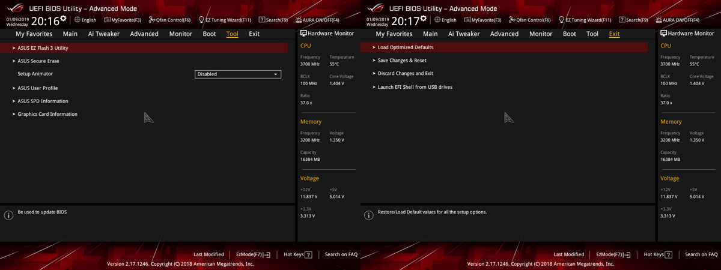Open Qfan Control(F6) in right screen
This screenshot has width=721, height=270.
coord(530,20)
